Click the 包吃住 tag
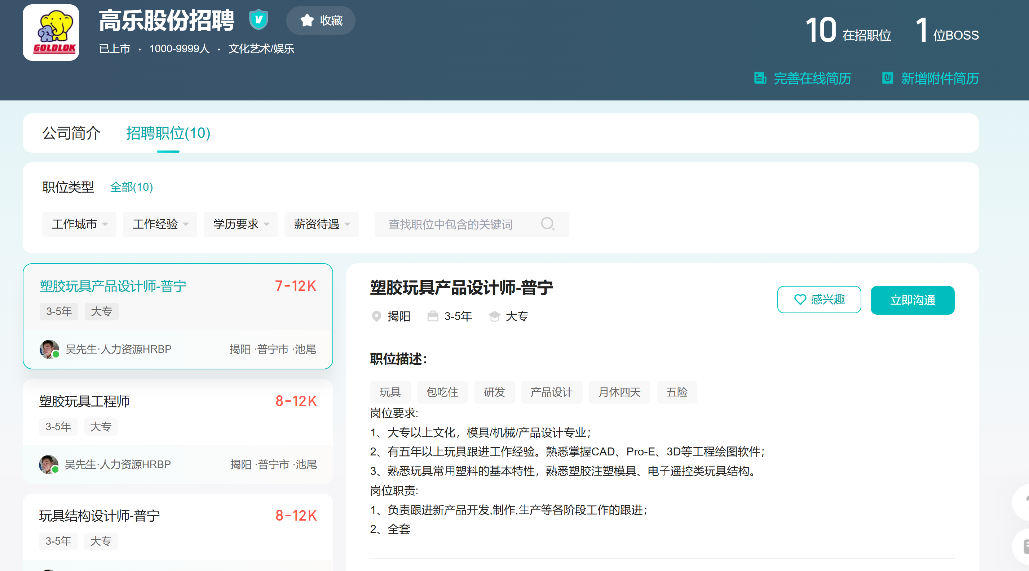Image resolution: width=1029 pixels, height=571 pixels. pyautogui.click(x=443, y=392)
